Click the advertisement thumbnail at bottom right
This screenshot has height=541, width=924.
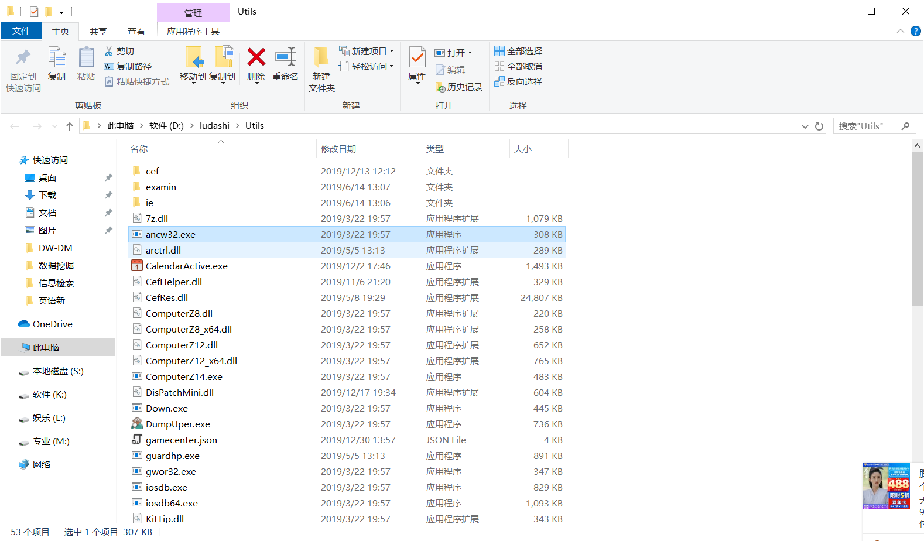[886, 486]
